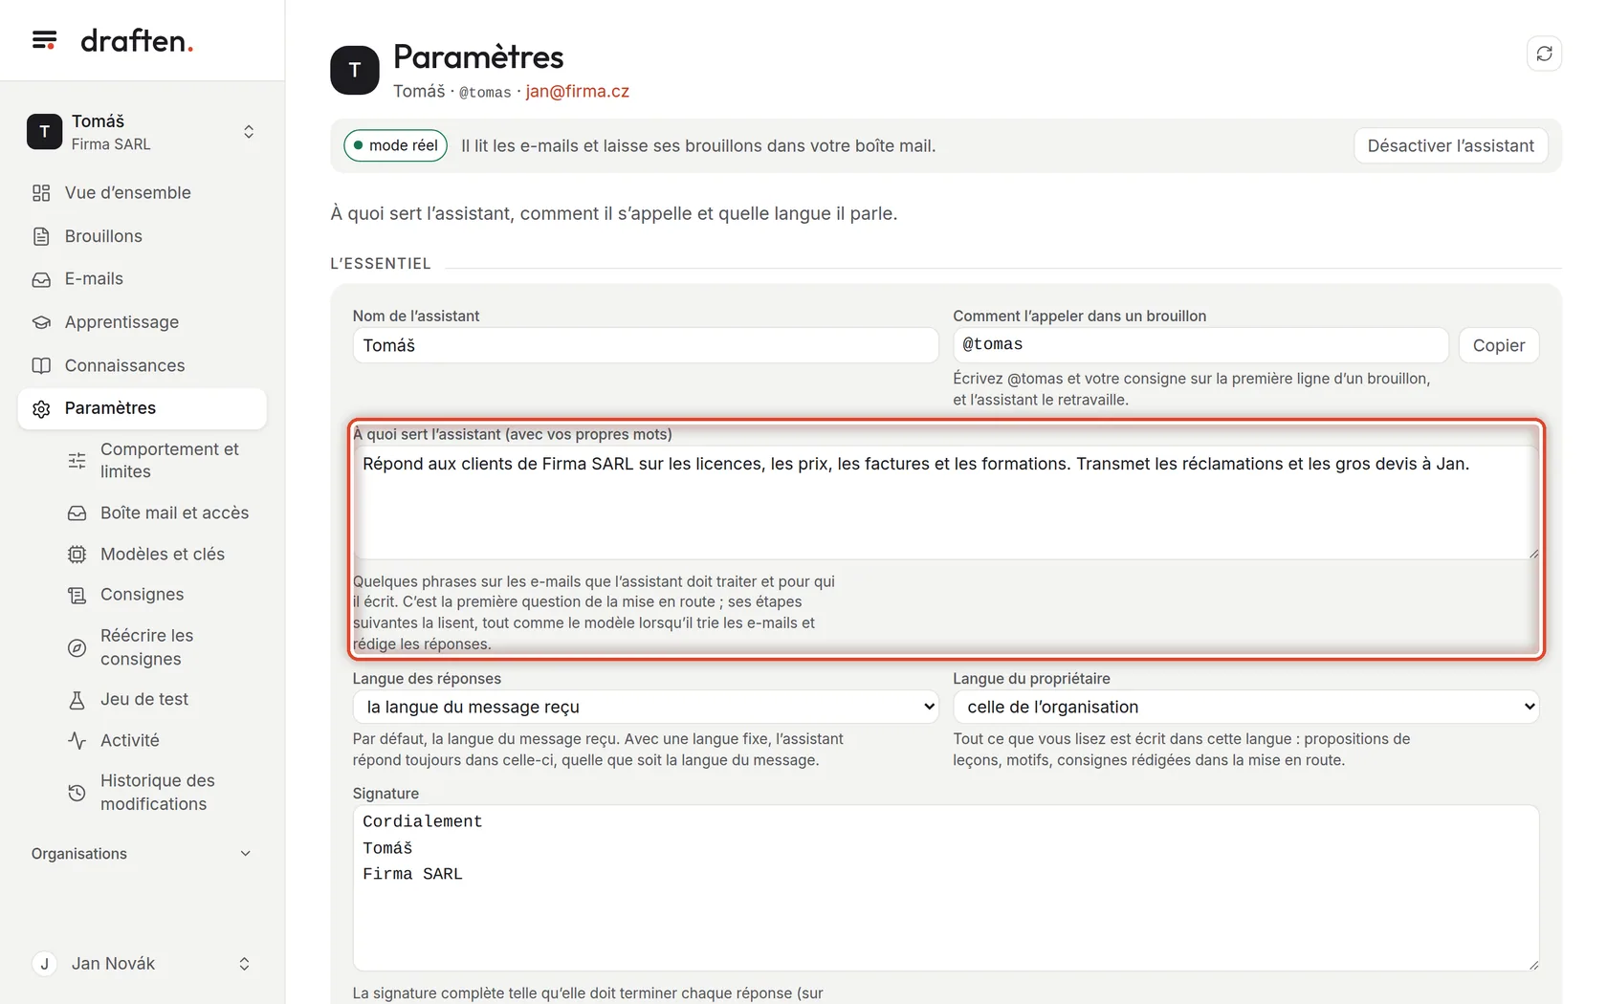The height and width of the screenshot is (1004, 1607).
Task: Expand the Organisations section chevron
Action: pos(245,854)
